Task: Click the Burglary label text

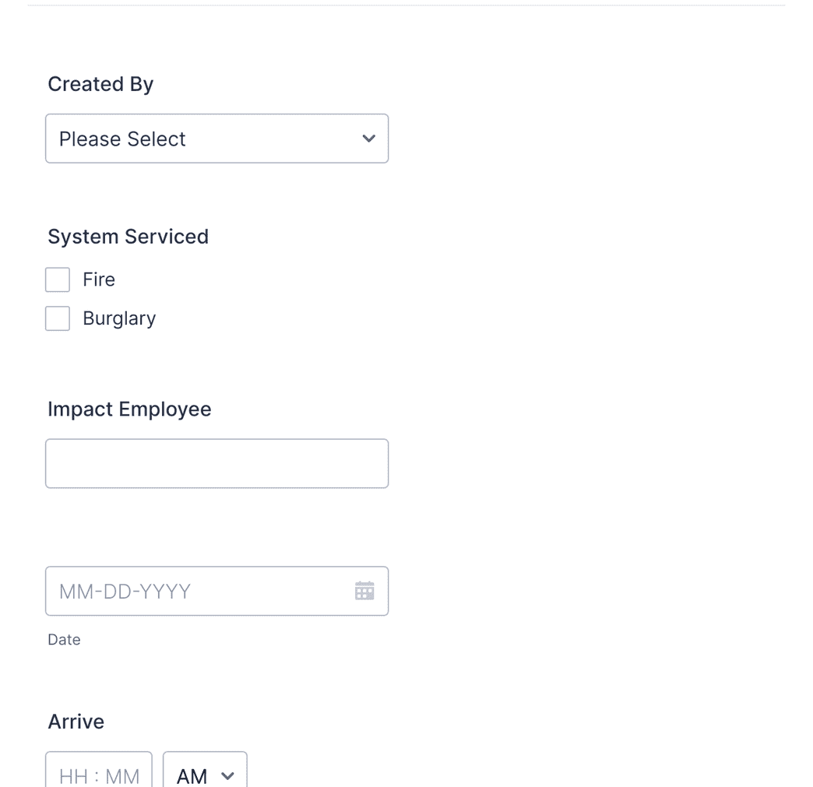Action: [119, 318]
